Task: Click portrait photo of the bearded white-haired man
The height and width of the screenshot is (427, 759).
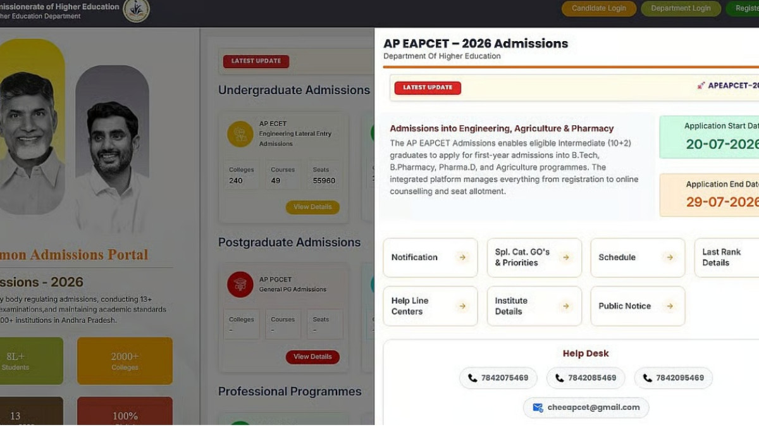Action: 30,127
